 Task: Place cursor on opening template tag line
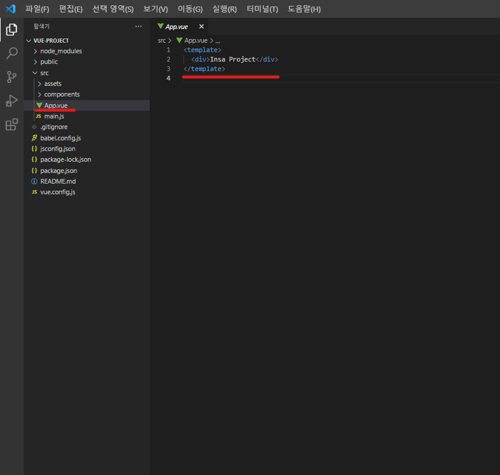[x=202, y=50]
